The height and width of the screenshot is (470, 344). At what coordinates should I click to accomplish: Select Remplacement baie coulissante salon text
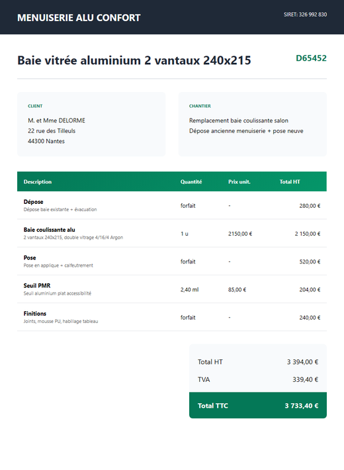pyautogui.click(x=239, y=120)
